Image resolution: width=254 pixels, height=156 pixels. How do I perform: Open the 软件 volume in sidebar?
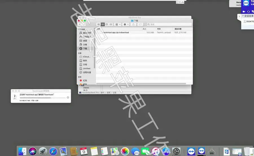(83, 61)
